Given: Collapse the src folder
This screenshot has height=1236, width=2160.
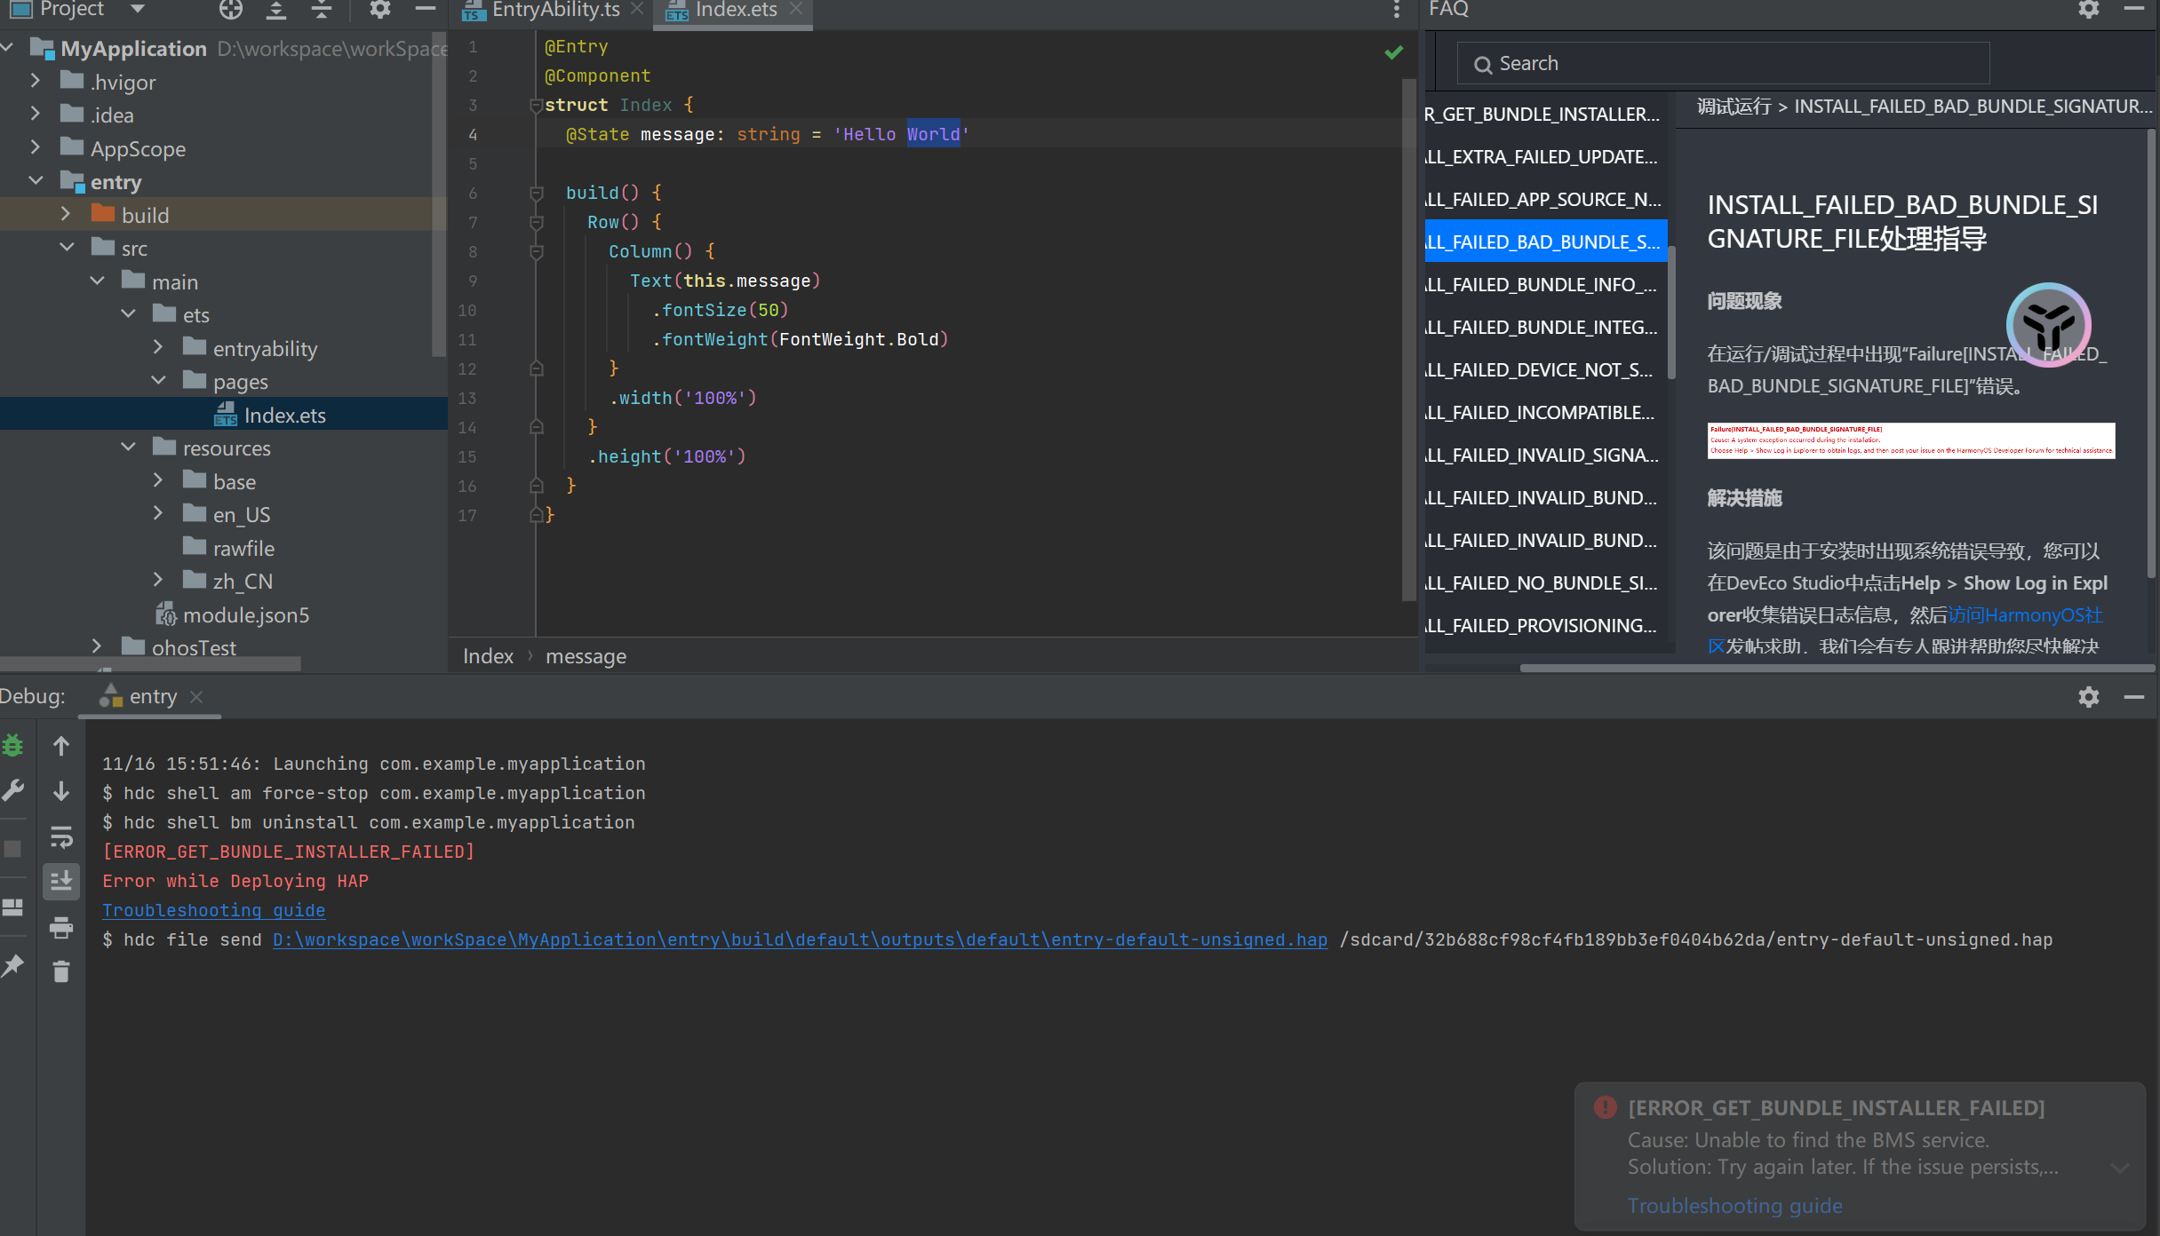Looking at the screenshot, I should (x=67, y=247).
